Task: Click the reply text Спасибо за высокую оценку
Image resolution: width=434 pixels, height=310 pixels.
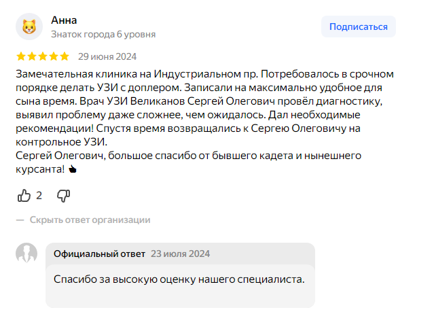Action: point(179,279)
